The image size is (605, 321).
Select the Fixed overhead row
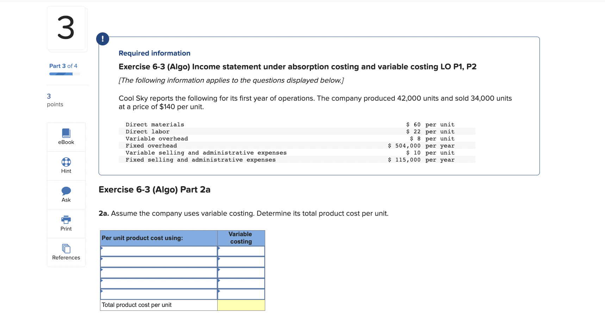pos(151,145)
